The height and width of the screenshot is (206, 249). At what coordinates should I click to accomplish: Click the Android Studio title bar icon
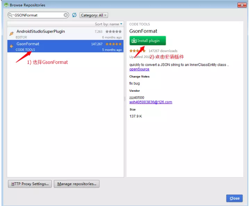point(6,5)
